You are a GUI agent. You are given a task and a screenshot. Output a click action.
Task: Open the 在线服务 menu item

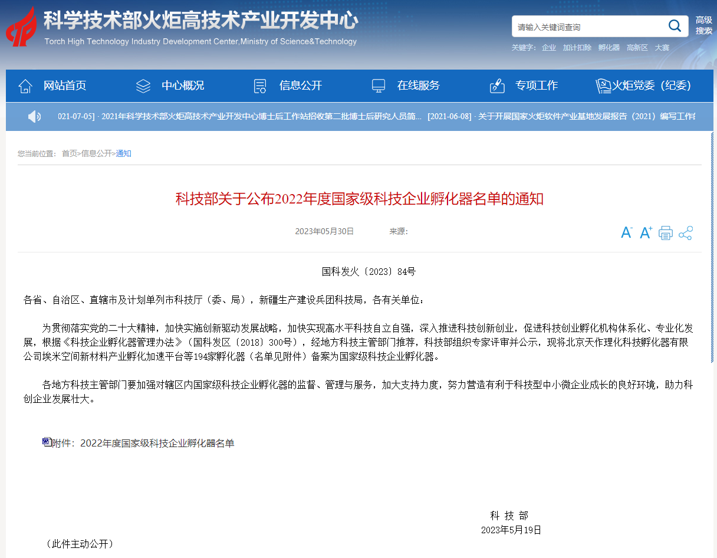[419, 86]
